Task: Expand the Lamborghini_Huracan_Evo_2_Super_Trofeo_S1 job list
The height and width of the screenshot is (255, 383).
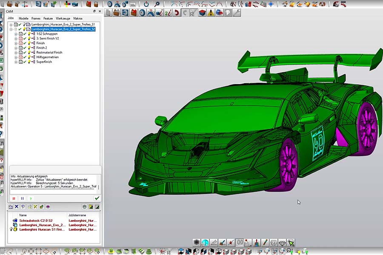Action: 11,25
